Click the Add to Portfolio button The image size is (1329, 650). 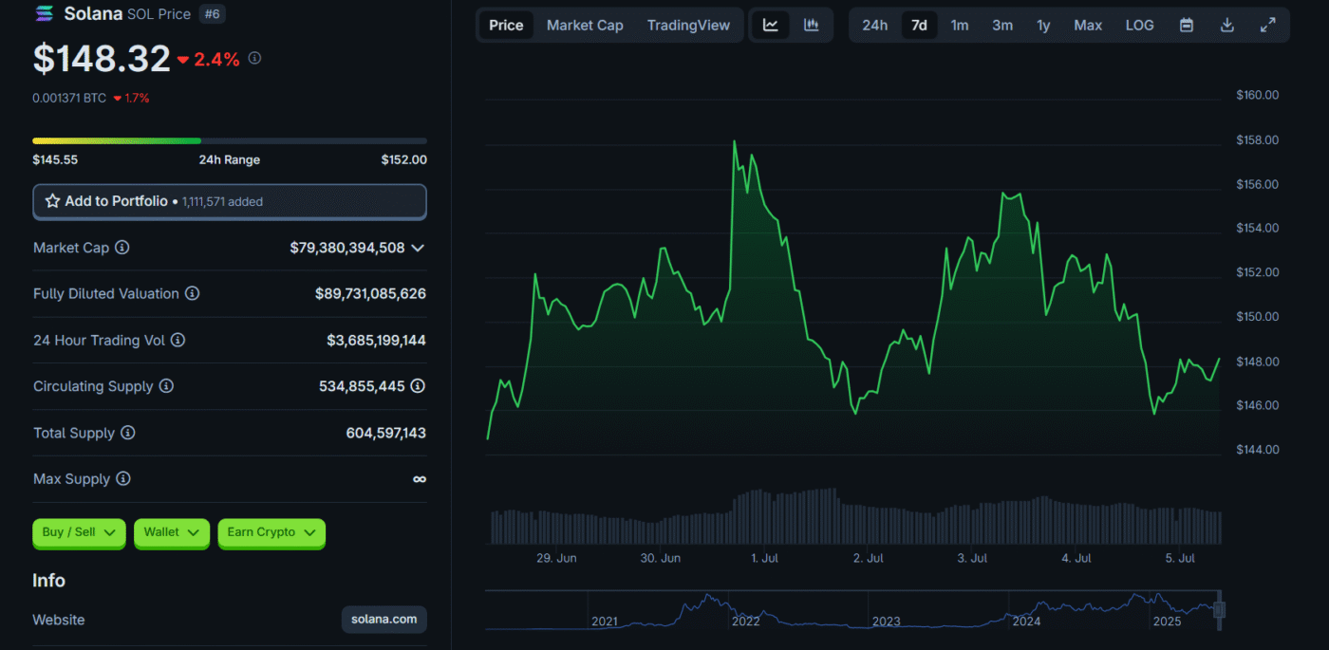(230, 201)
